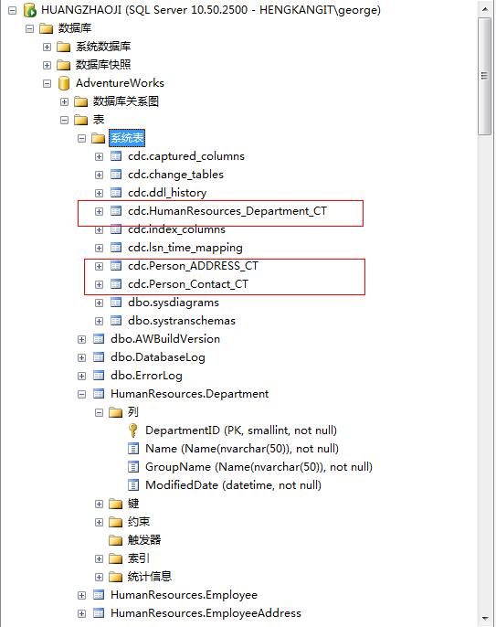The height and width of the screenshot is (627, 496).
Task: Expand the 统计信息 statistics folder
Action: pyautogui.click(x=100, y=578)
